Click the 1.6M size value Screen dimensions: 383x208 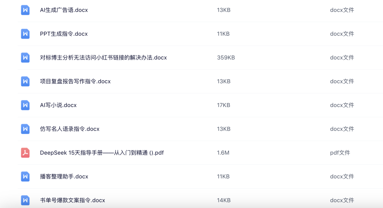223,153
